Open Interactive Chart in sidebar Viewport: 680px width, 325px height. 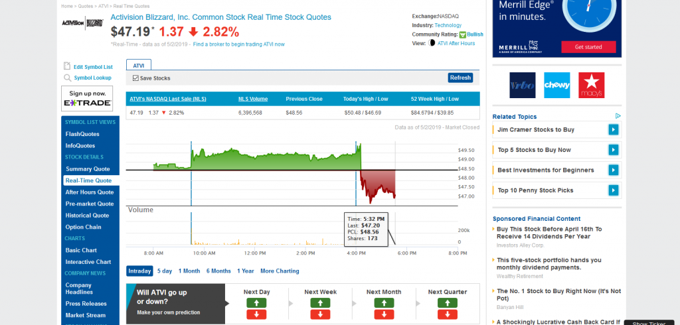[88, 262]
